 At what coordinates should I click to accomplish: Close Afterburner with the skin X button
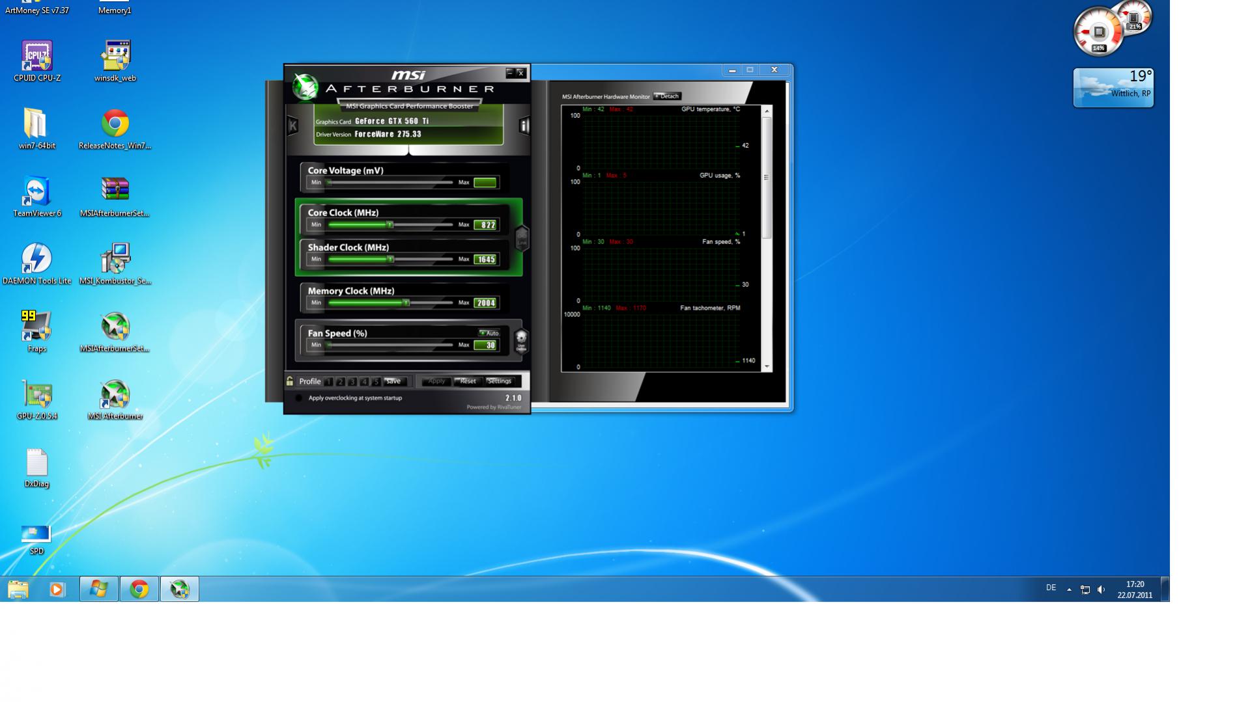(521, 73)
